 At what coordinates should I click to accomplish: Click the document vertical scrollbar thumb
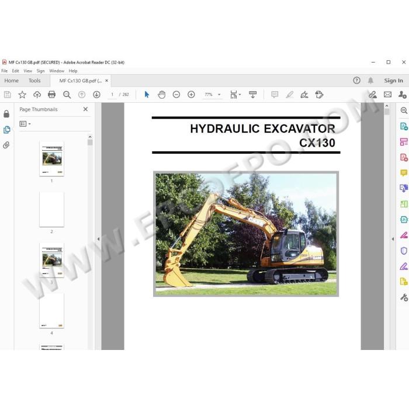(387, 112)
